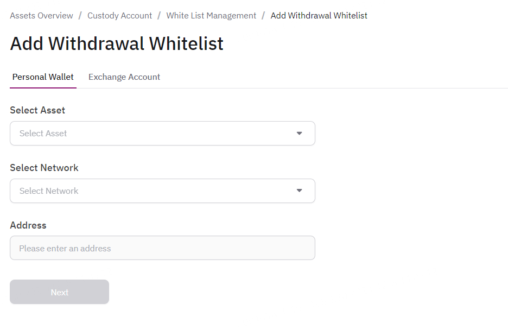Click the Add Withdrawal Whitelist page heading

click(117, 43)
